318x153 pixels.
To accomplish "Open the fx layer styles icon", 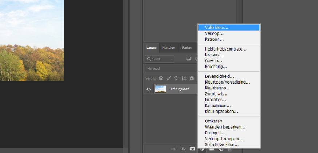I will pos(183,149).
